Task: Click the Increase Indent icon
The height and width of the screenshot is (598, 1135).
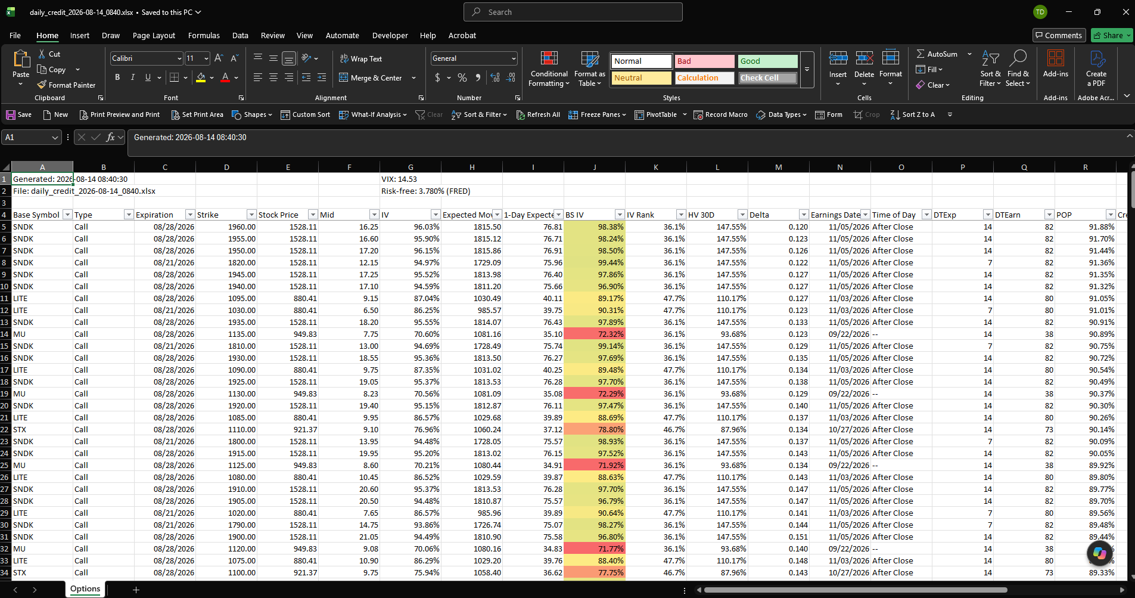Action: click(322, 78)
